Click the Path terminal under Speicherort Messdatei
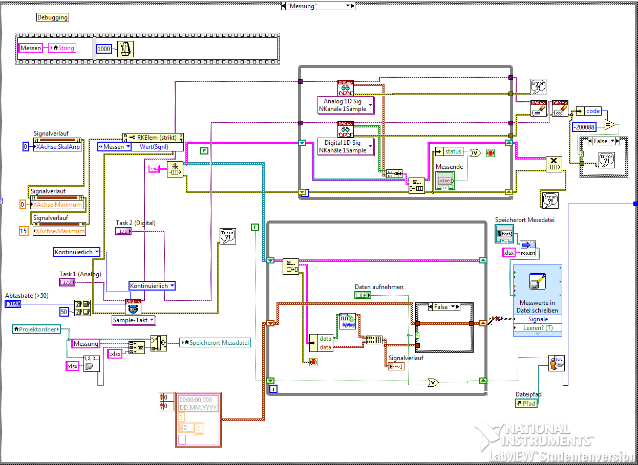The image size is (638, 465). pyautogui.click(x=504, y=233)
